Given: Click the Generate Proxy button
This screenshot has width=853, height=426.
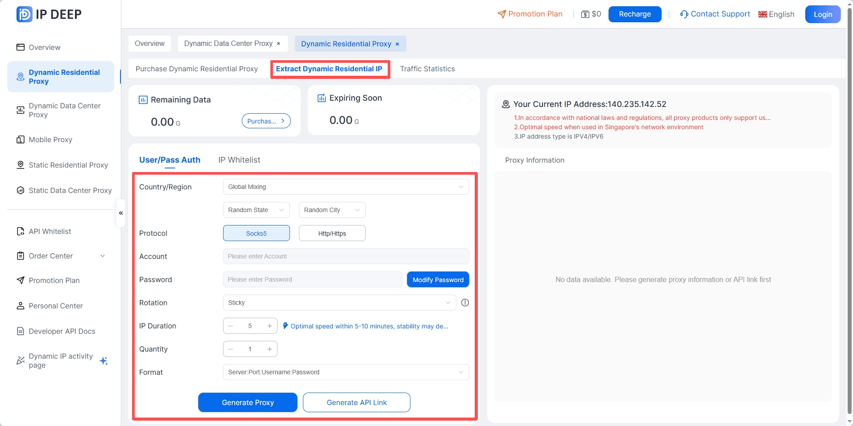Looking at the screenshot, I should pos(248,402).
